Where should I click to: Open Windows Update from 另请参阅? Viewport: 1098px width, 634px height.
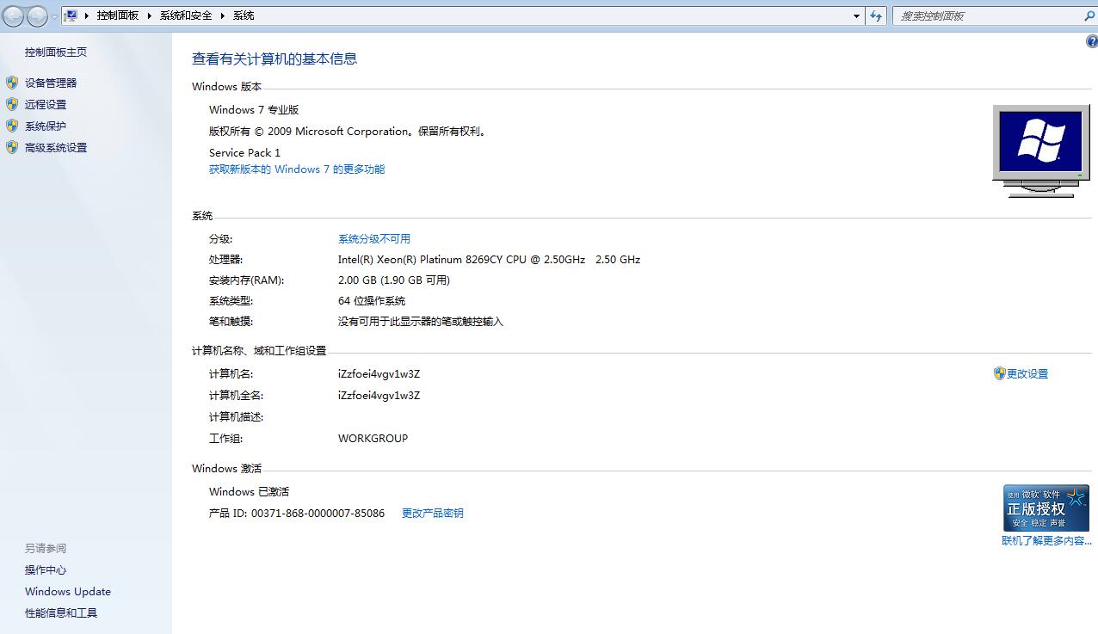(x=68, y=591)
